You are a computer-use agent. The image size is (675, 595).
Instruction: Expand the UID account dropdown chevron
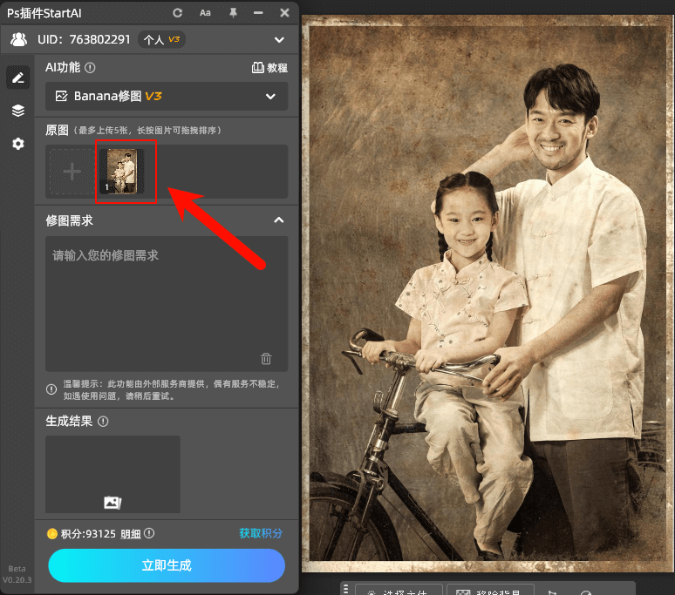[279, 39]
